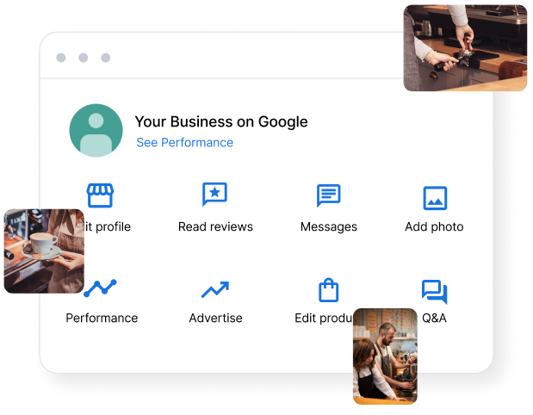Click the Messages chat bubble icon
Screen dimensions: 533x415
328,195
